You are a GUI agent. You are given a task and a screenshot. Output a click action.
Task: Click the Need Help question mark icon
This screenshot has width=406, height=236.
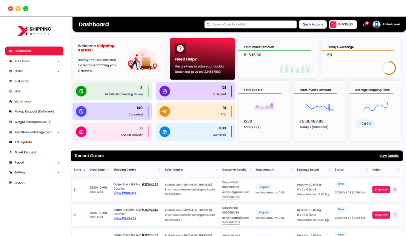point(180,48)
